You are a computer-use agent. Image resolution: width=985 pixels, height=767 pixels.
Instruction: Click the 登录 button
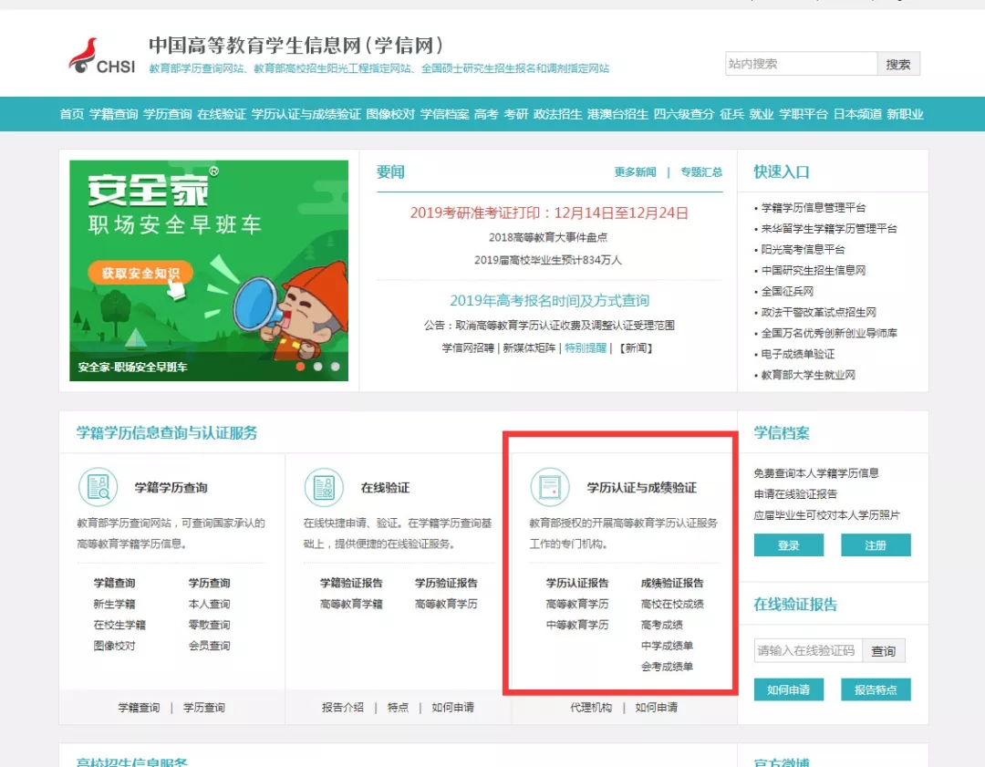[788, 544]
